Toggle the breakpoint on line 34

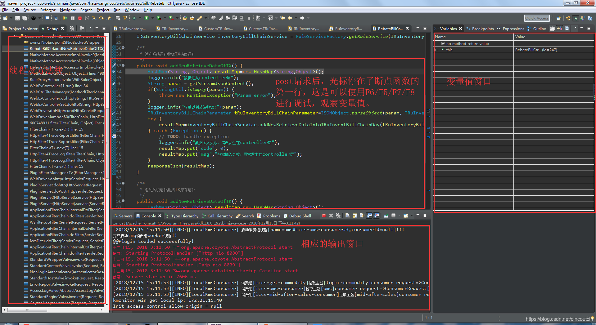click(x=114, y=72)
